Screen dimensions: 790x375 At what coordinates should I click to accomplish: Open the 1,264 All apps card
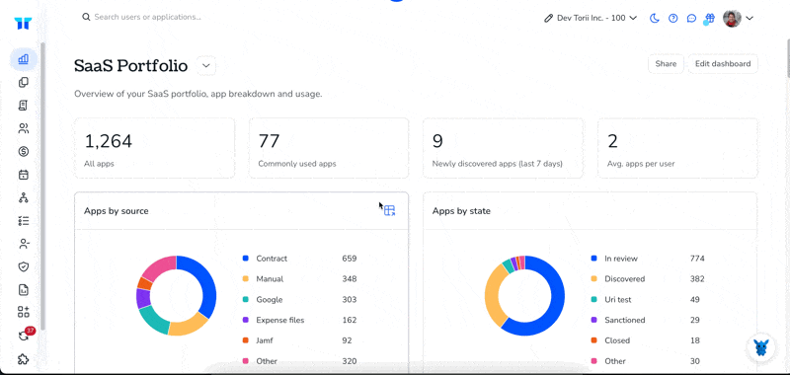click(155, 148)
